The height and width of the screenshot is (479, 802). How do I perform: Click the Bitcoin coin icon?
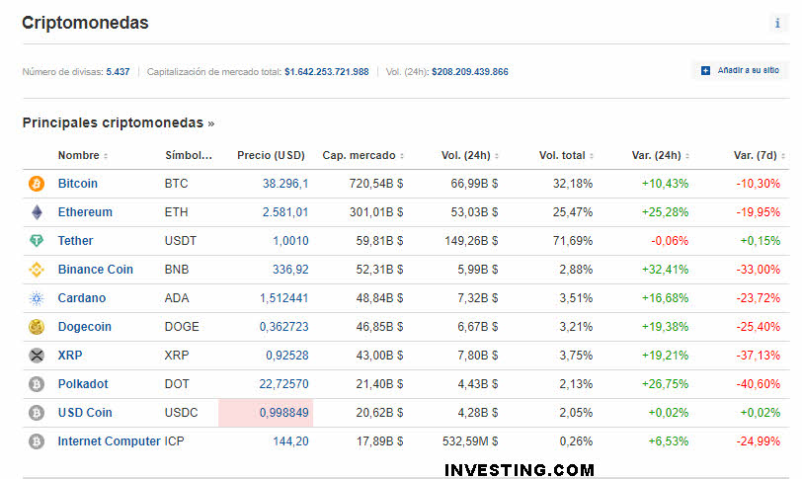tap(37, 184)
